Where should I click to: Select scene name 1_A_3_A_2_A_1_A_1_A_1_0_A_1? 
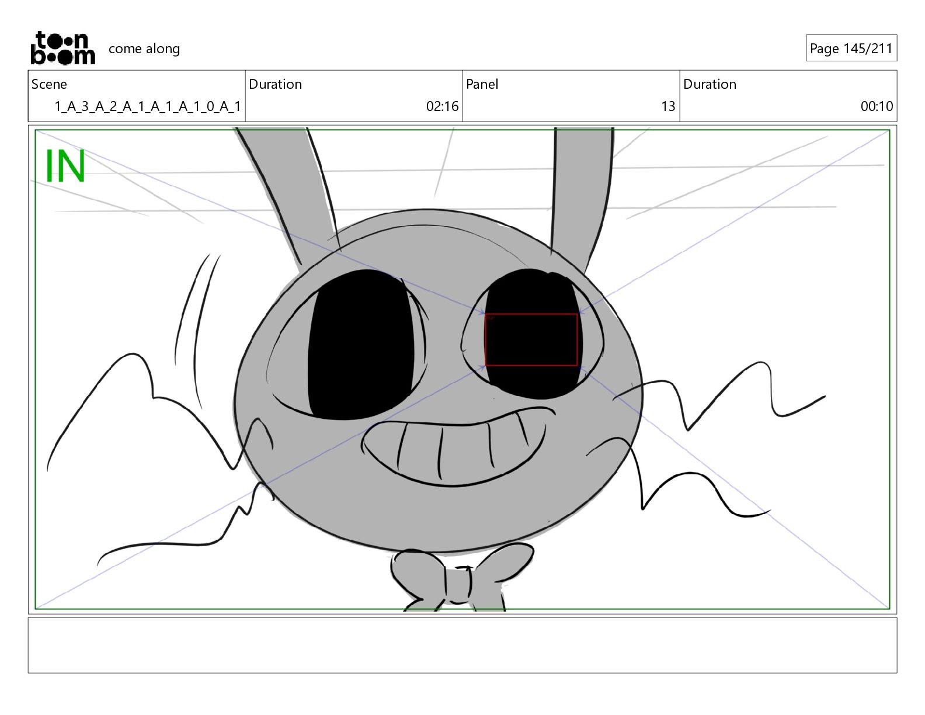tap(147, 106)
